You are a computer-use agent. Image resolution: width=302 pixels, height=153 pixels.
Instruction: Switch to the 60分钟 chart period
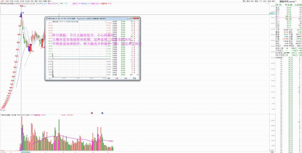pyautogui.click(x=27, y=1)
